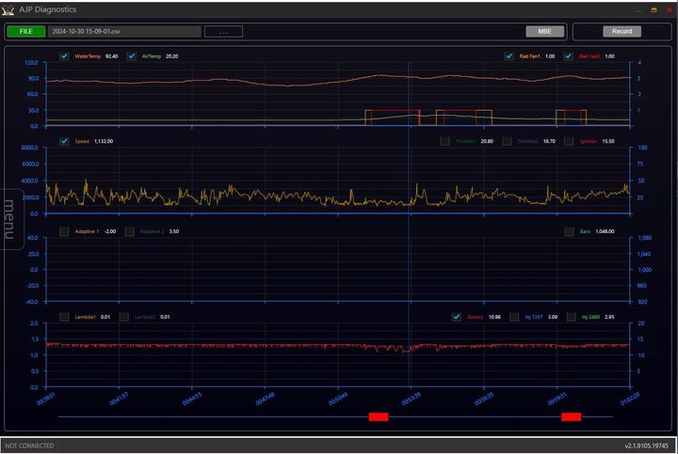Click the Record button
Image resolution: width=678 pixels, height=454 pixels.
coord(621,32)
